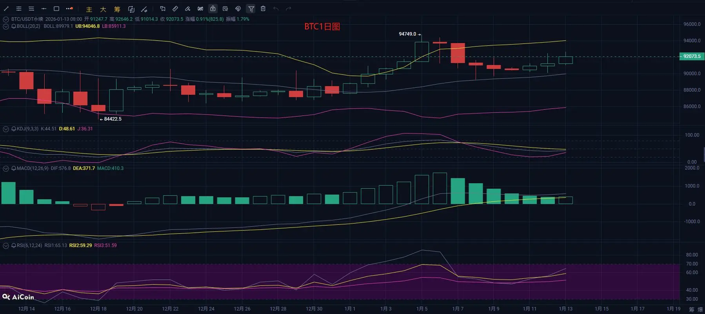Click the 12月 30 date axis label
Image resolution: width=705 pixels, height=314 pixels.
(314, 309)
